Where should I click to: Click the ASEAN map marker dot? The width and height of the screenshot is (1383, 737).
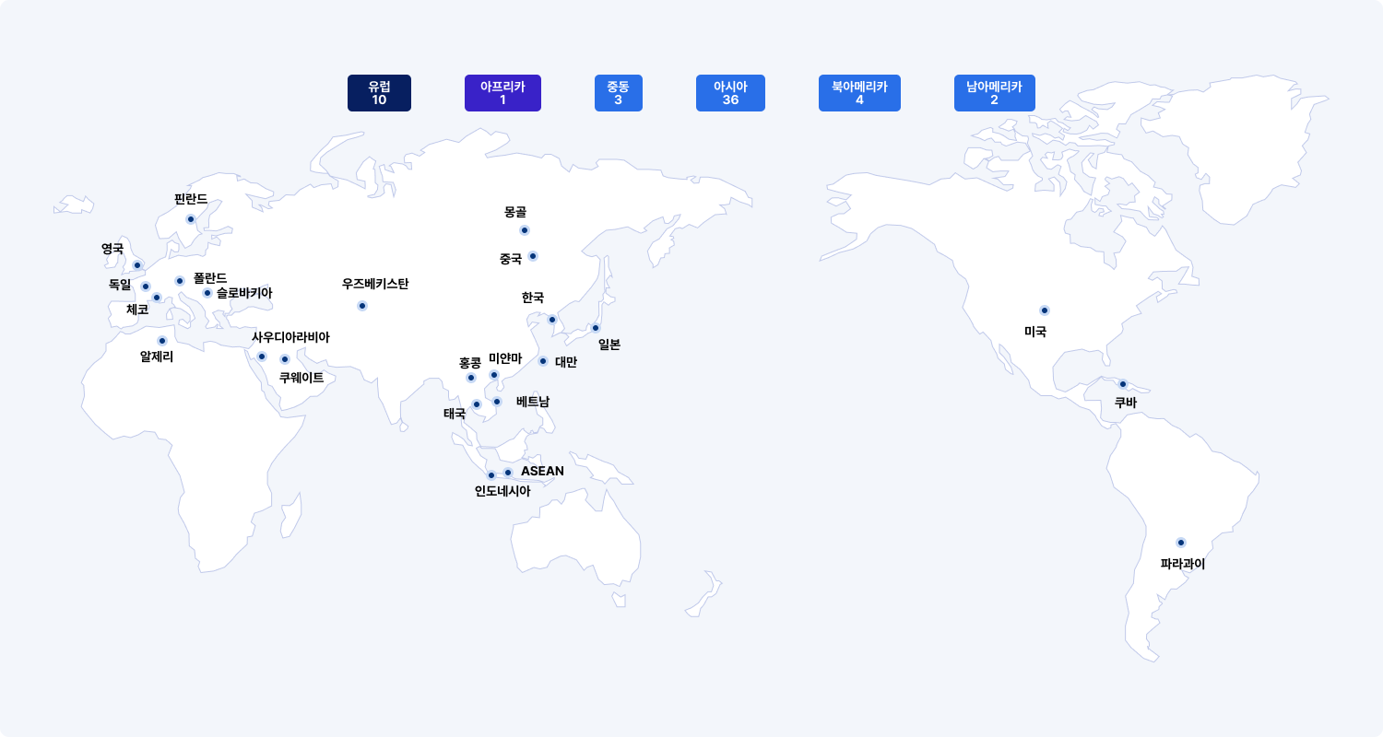click(508, 473)
